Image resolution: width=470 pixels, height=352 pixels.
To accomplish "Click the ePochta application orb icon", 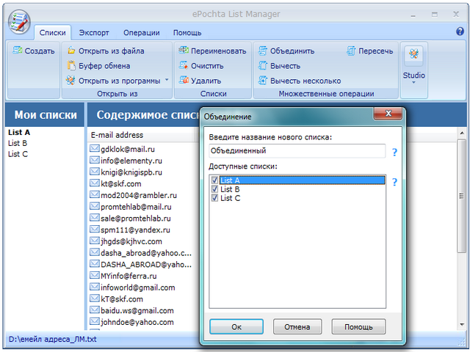I will tap(19, 22).
